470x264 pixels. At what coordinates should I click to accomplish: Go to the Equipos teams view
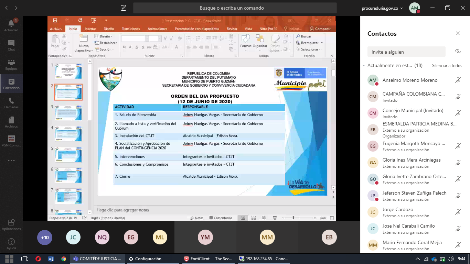(11, 64)
